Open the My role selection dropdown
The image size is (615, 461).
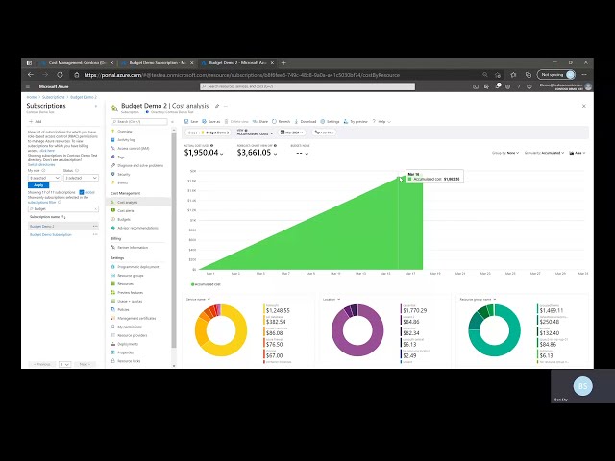pos(44,178)
